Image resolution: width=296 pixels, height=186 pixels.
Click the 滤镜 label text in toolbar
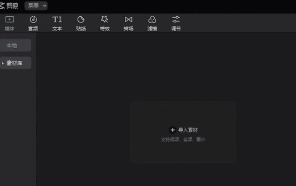(152, 29)
